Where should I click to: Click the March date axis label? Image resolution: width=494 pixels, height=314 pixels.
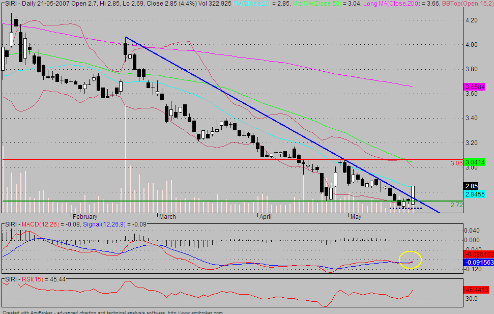[167, 217]
